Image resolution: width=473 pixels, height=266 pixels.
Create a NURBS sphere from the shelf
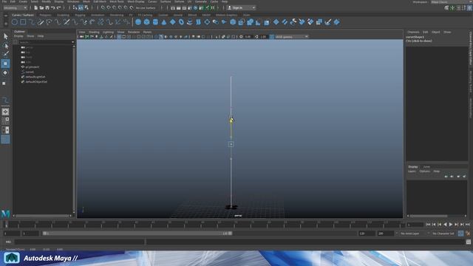click(x=138, y=22)
